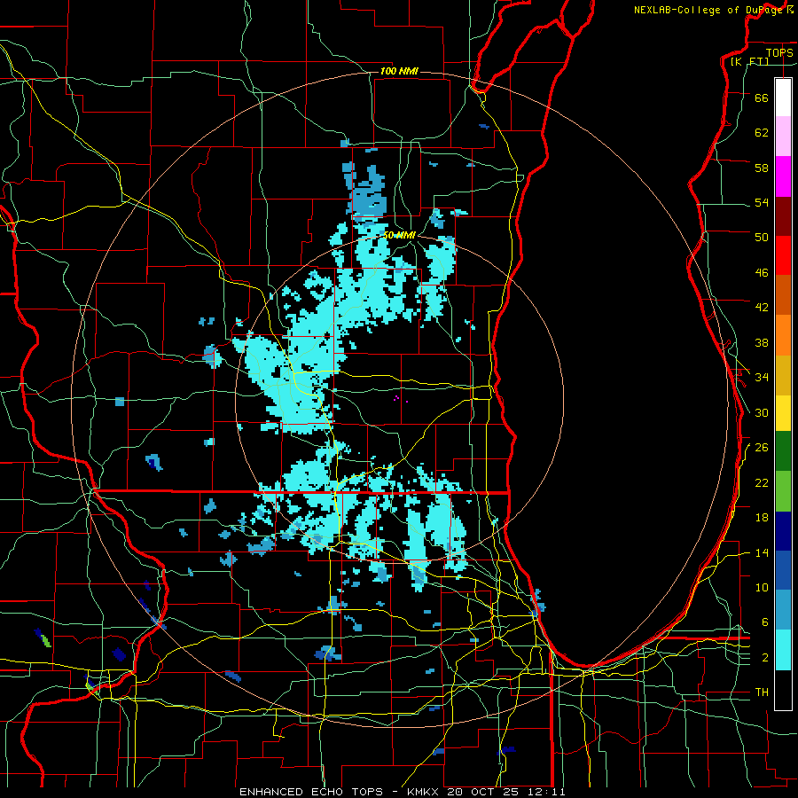
Task: Click the '62' legend value
Action: click(x=762, y=133)
